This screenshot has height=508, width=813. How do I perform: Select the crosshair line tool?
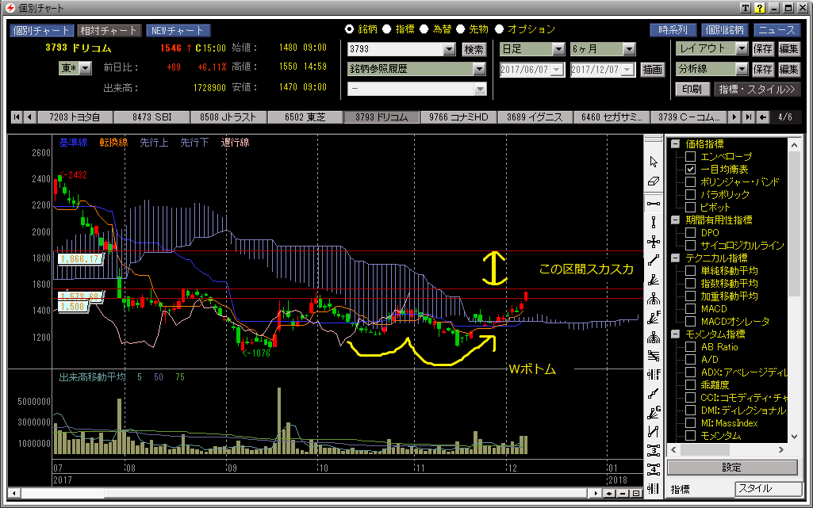click(x=654, y=241)
